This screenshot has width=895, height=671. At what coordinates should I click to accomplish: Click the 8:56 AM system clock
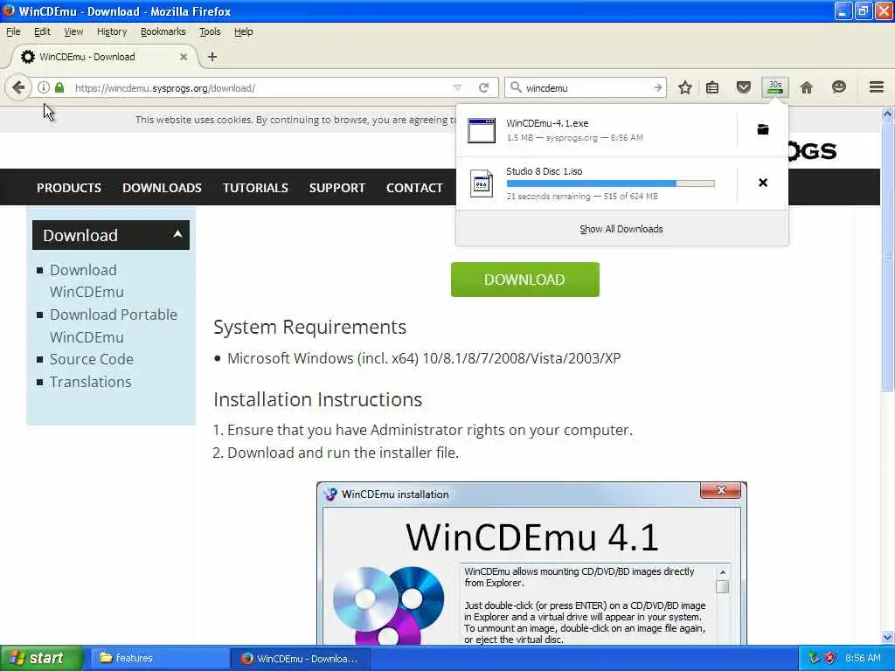(x=863, y=658)
